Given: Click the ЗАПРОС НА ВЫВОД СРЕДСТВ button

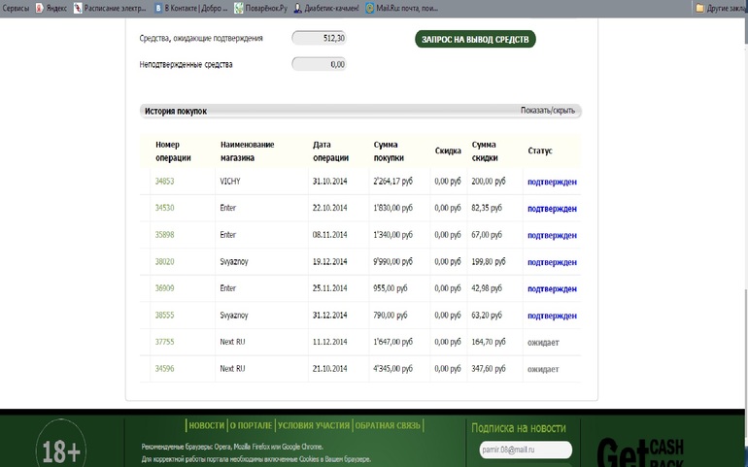Looking at the screenshot, I should click(475, 39).
